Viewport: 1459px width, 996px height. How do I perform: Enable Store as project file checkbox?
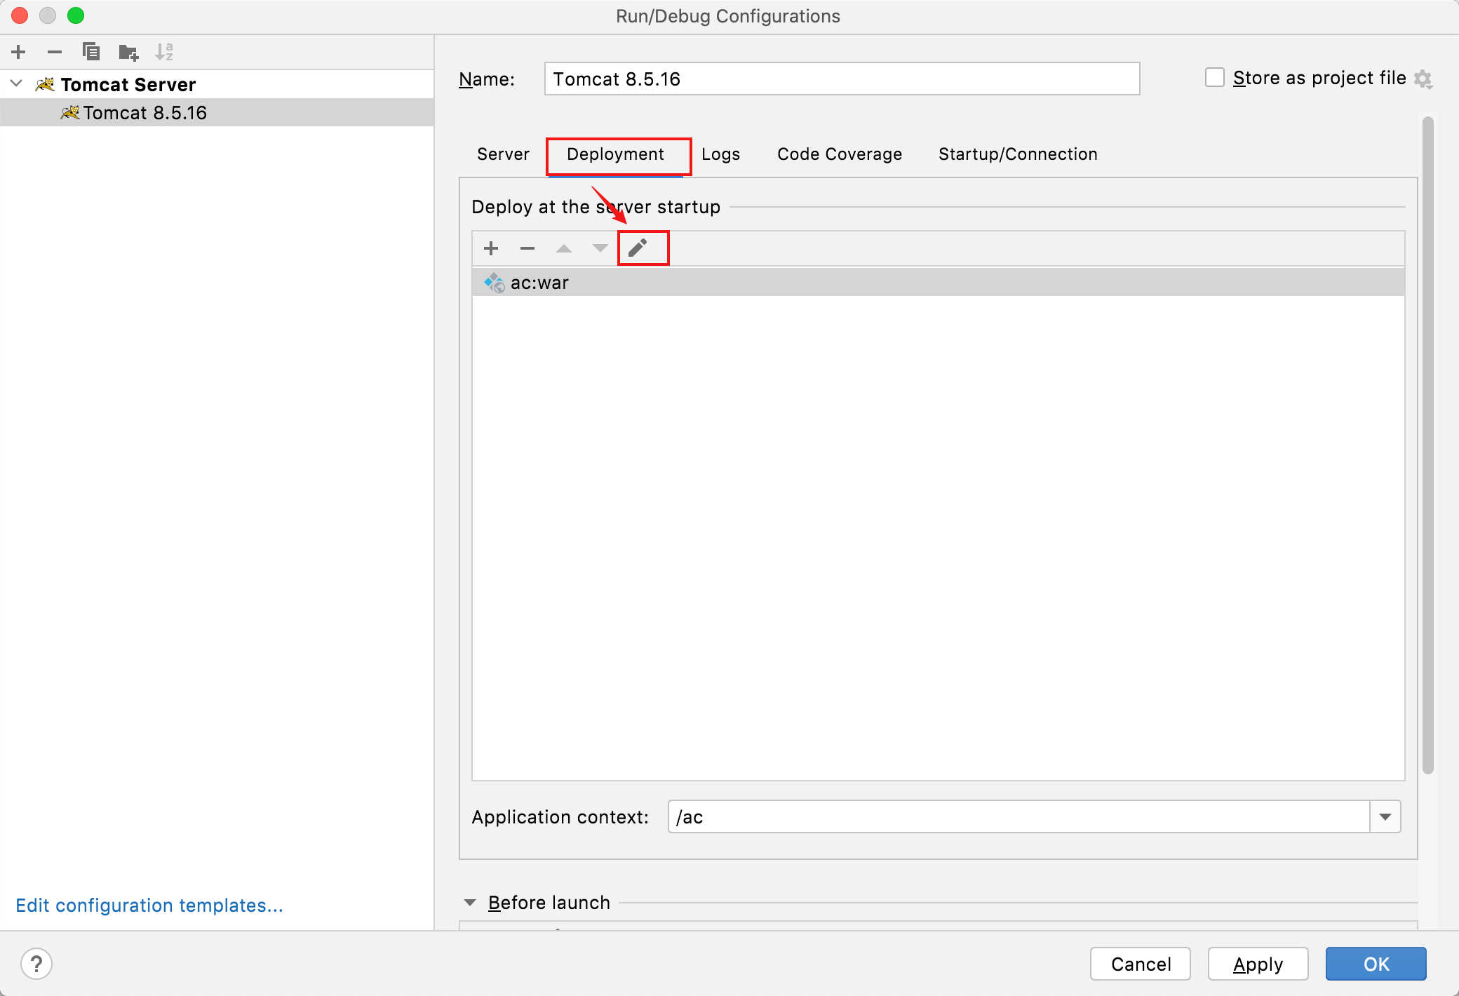[x=1215, y=78]
